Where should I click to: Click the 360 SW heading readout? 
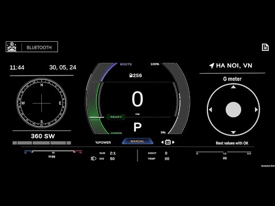tap(43, 136)
